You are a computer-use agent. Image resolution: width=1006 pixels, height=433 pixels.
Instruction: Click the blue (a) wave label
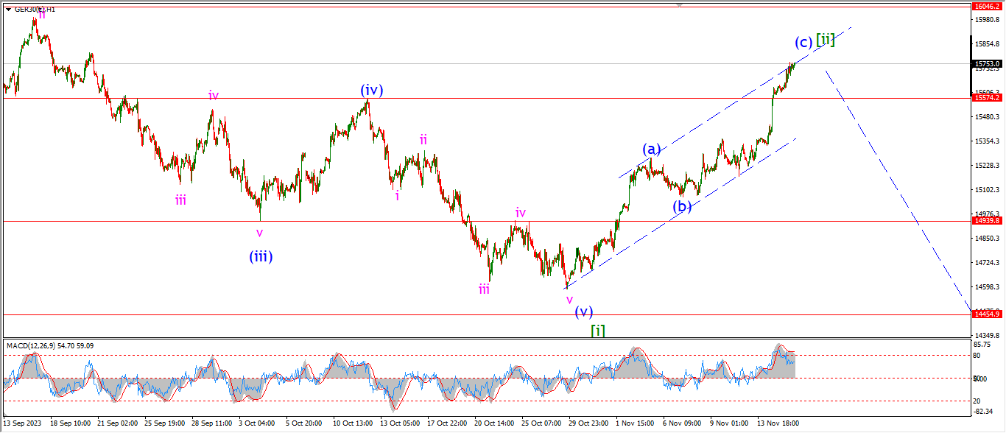(650, 149)
